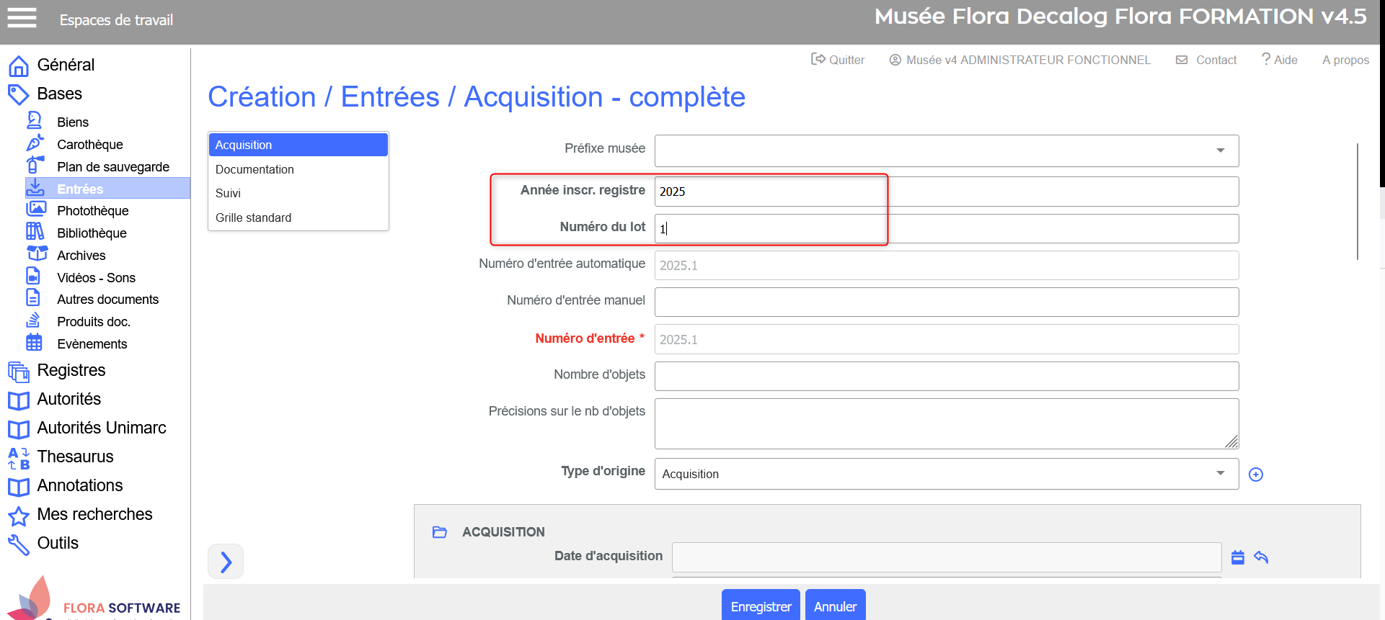Click the Biens bust icon

[x=35, y=121]
